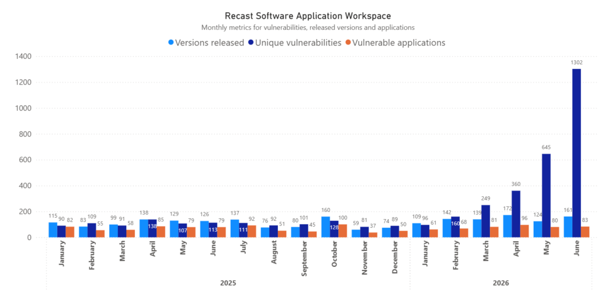Click the '2026' year group label

pyautogui.click(x=500, y=283)
